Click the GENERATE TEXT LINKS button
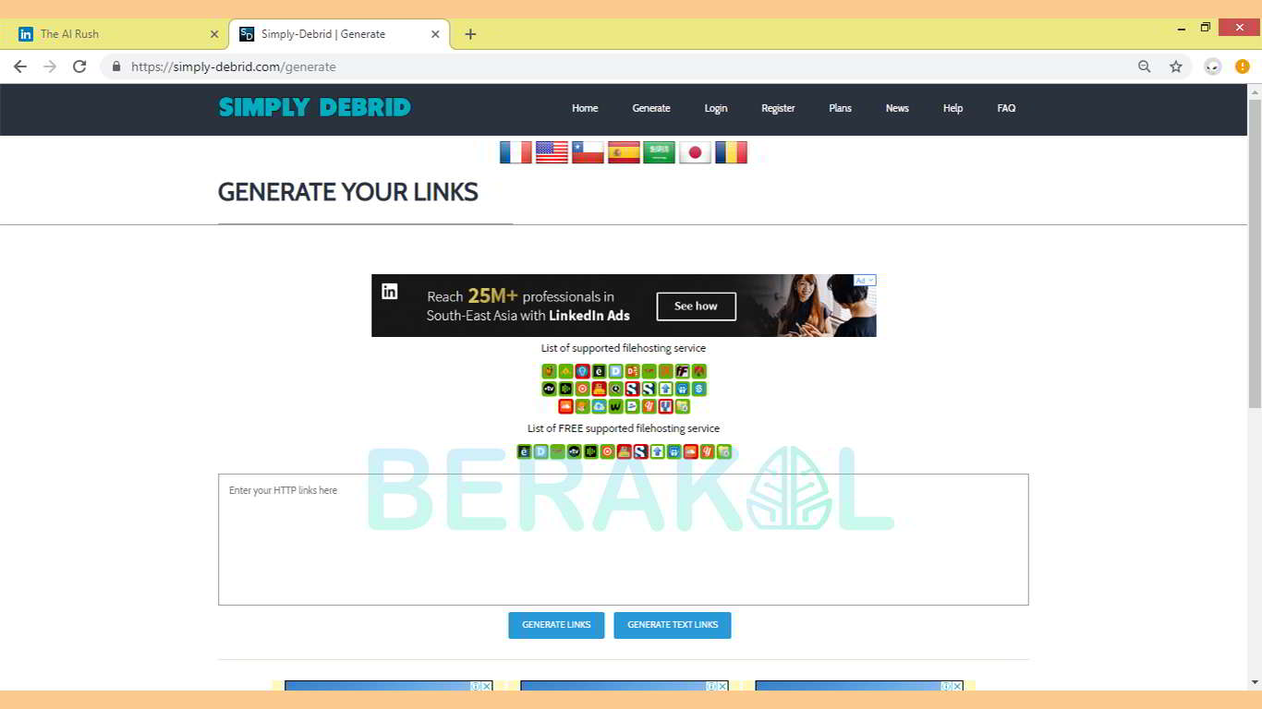Image resolution: width=1262 pixels, height=709 pixels. (x=673, y=625)
